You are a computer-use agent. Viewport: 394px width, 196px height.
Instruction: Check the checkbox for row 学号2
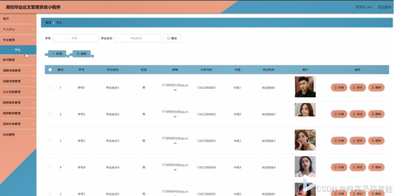50,115
